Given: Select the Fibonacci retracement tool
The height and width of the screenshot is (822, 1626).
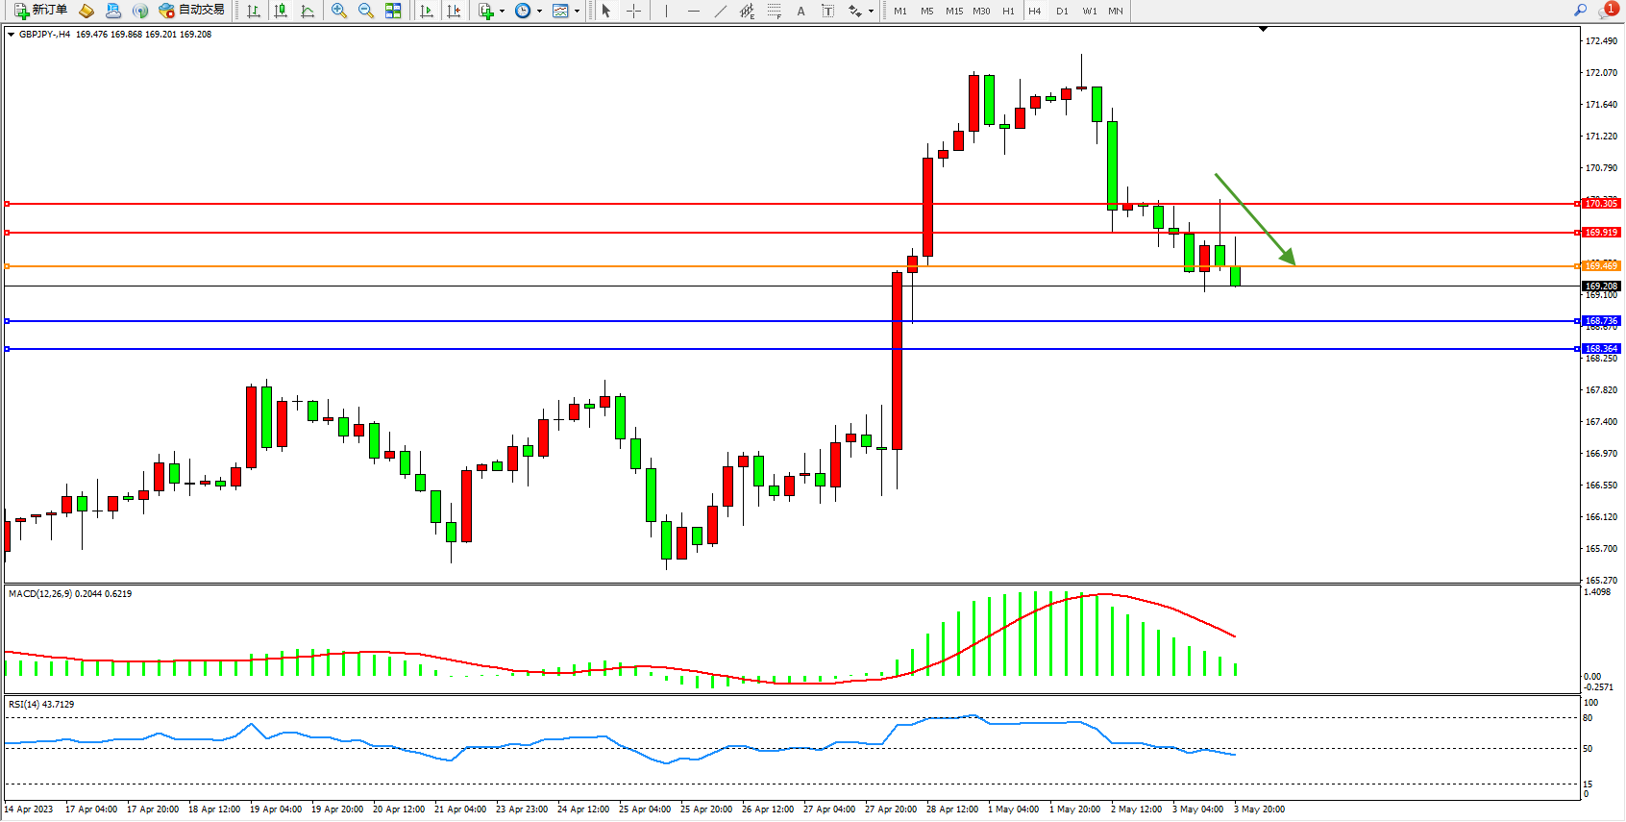Looking at the screenshot, I should (x=774, y=11).
